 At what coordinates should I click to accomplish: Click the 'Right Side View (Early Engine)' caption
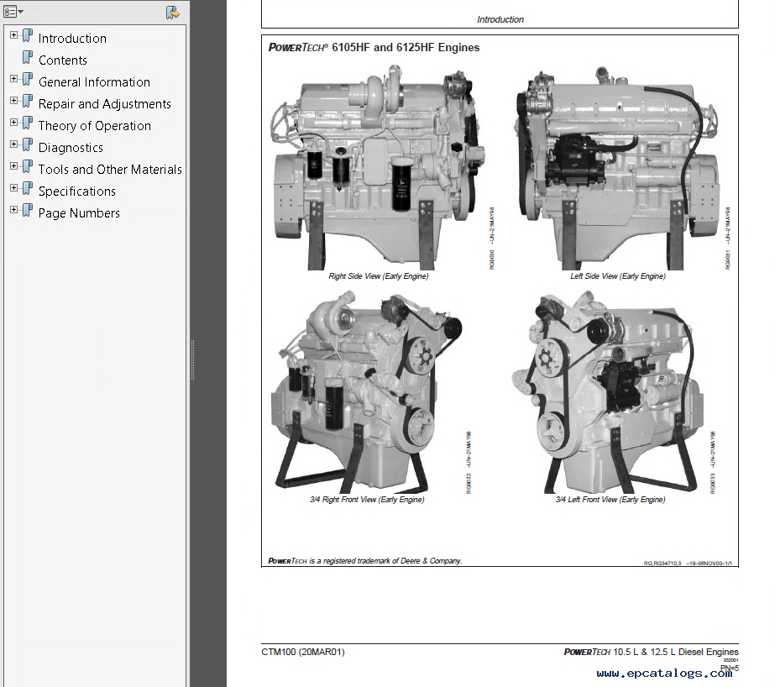click(379, 276)
